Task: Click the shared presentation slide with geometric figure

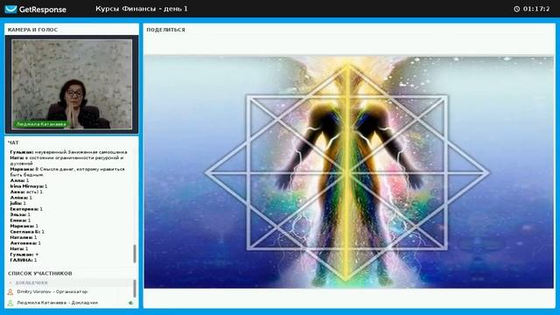Action: pos(349,171)
